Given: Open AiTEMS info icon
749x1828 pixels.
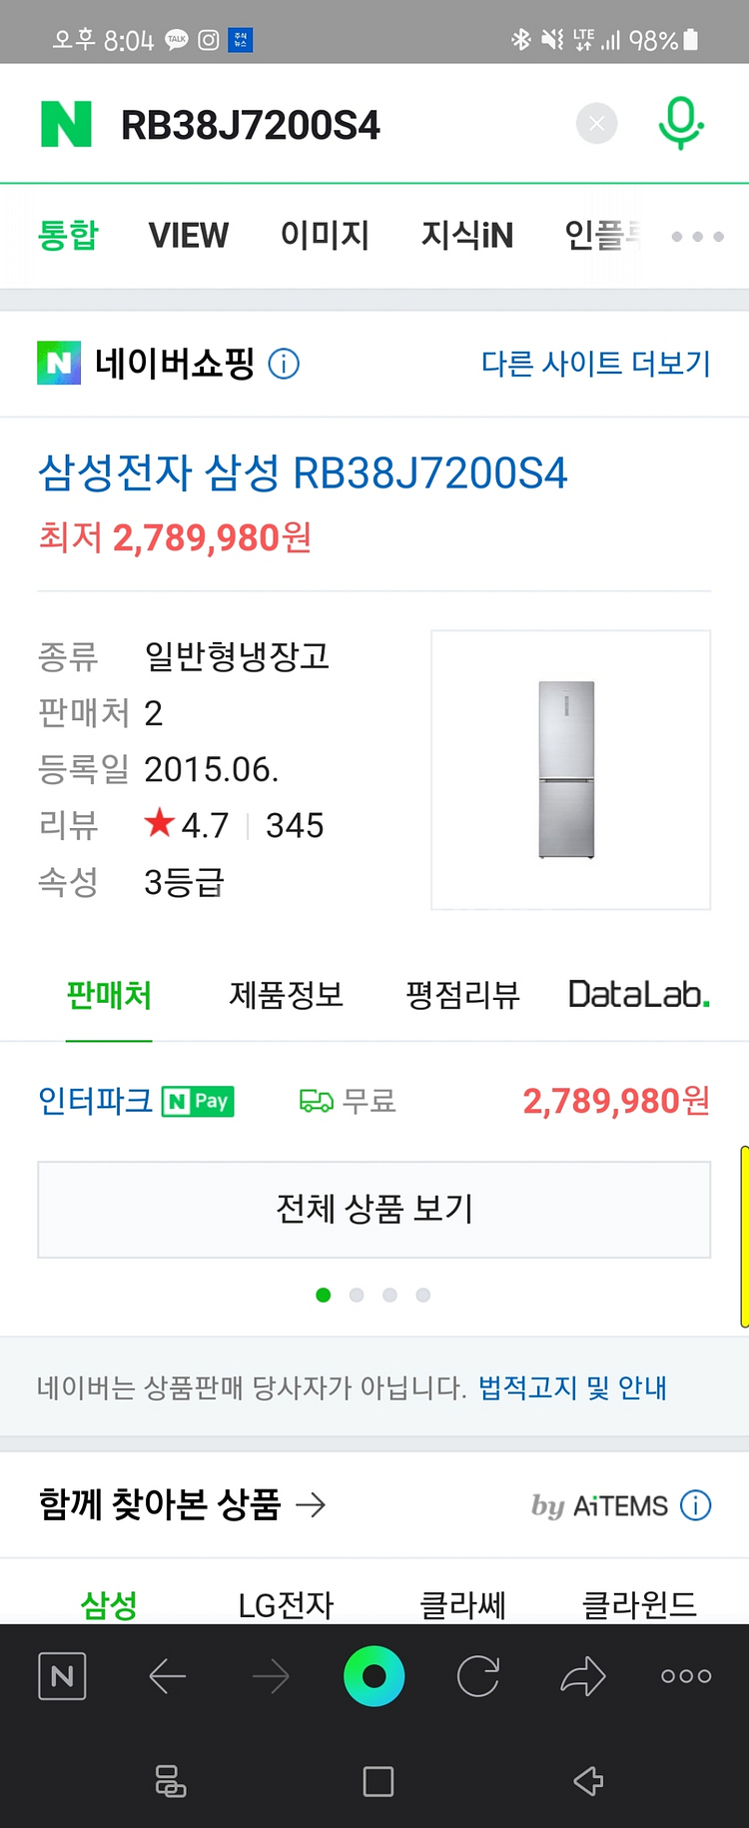Looking at the screenshot, I should click(695, 1504).
